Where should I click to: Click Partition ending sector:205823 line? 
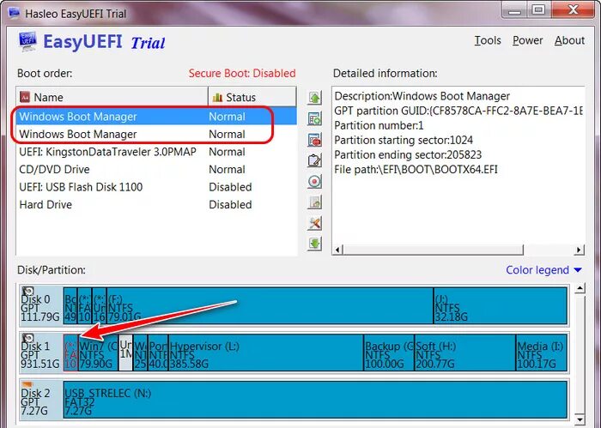point(408,154)
